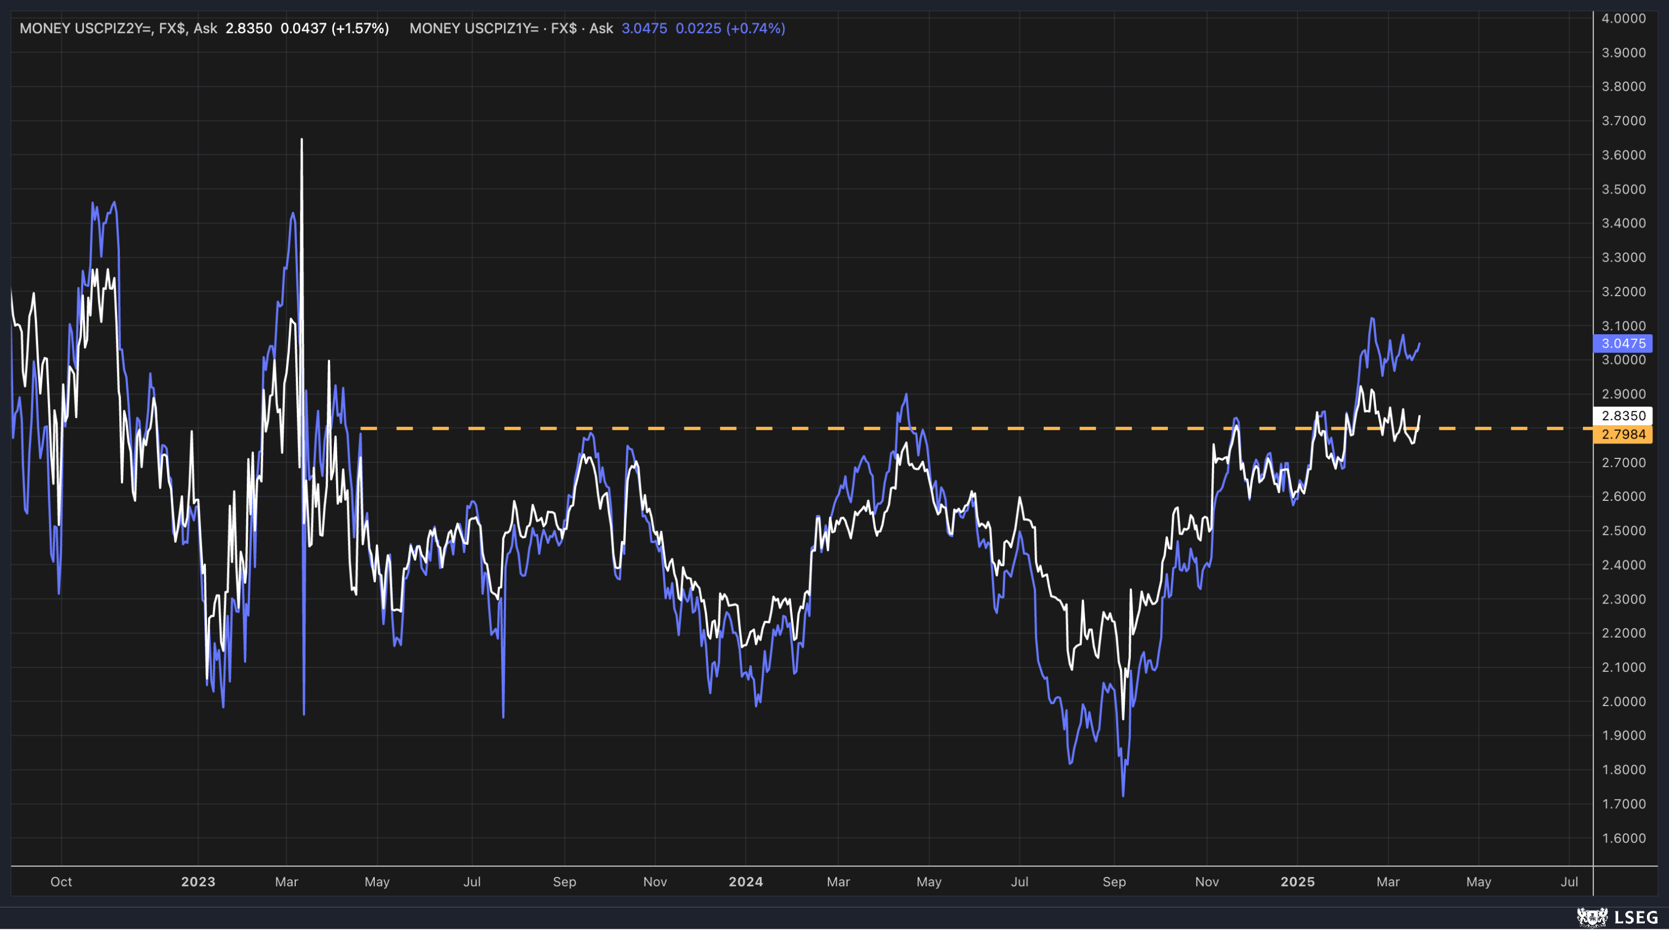Click the 2023 year label on time axis
The image size is (1669, 930).
[x=198, y=881]
